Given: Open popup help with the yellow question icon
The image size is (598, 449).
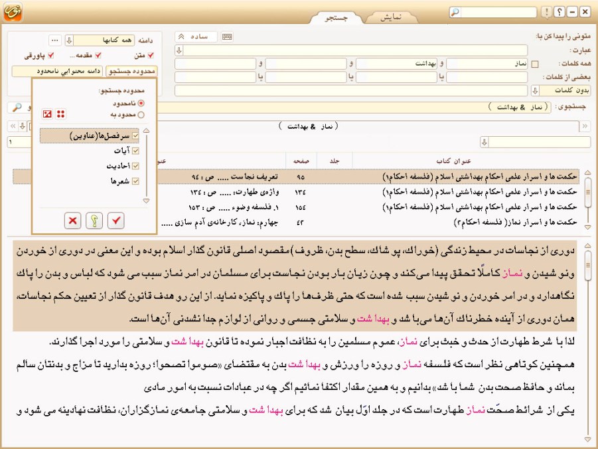Looking at the screenshot, I should point(94,221).
